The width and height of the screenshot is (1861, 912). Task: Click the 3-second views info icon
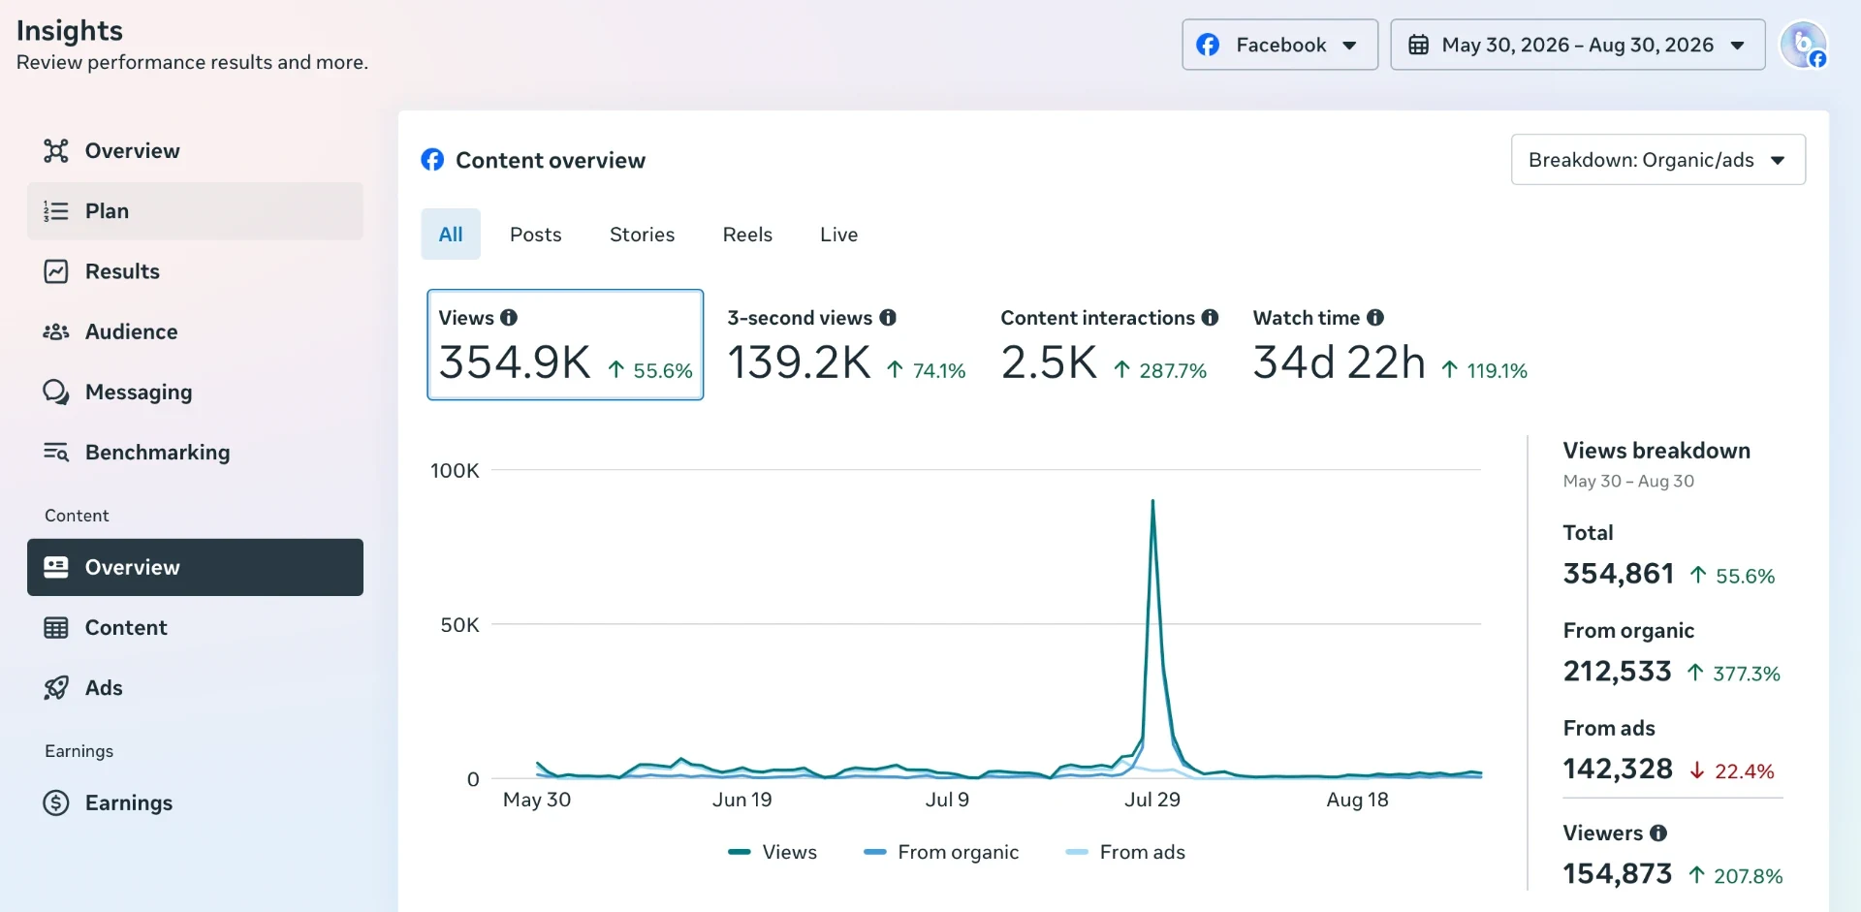tap(888, 317)
